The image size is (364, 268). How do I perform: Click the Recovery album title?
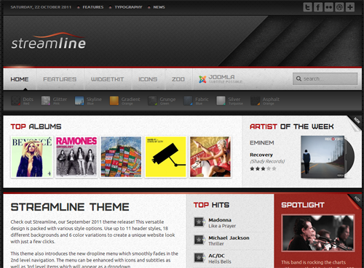pyautogui.click(x=261, y=155)
